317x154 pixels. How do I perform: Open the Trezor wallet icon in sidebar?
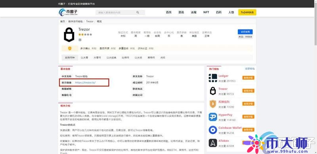click(213, 91)
